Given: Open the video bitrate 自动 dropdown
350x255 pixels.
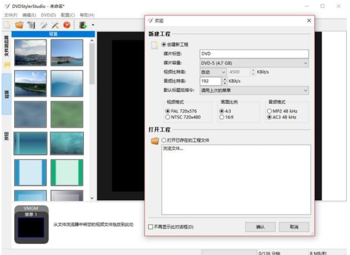Looking at the screenshot, I should click(213, 72).
